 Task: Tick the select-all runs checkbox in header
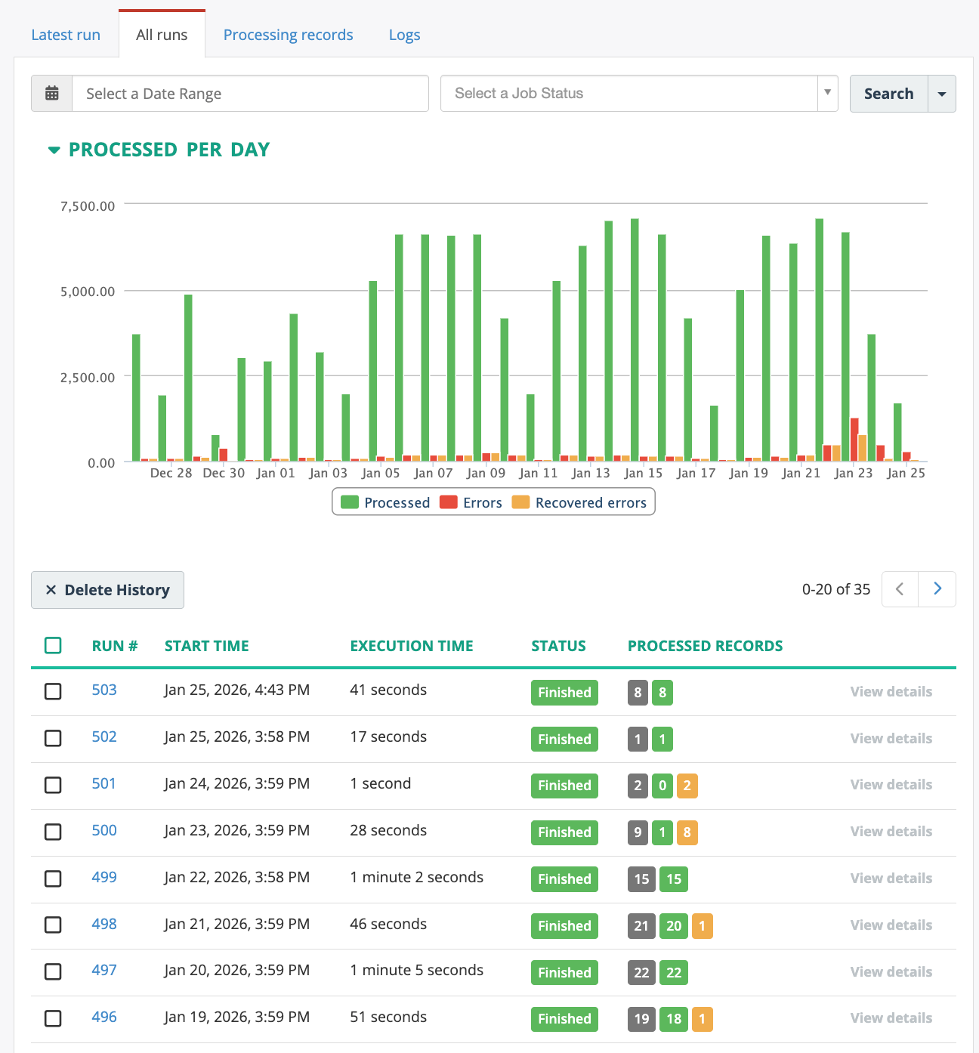pos(53,646)
